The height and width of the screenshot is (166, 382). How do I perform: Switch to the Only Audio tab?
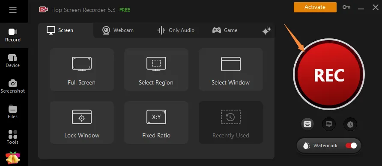(176, 30)
